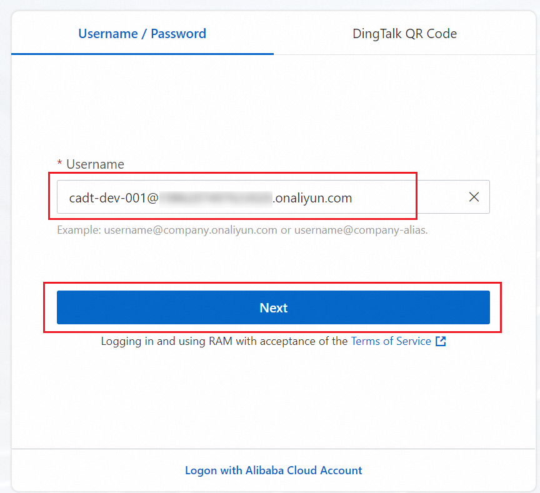Viewport: 540px width, 493px height.
Task: Open the Terms of Service link
Action: (391, 341)
